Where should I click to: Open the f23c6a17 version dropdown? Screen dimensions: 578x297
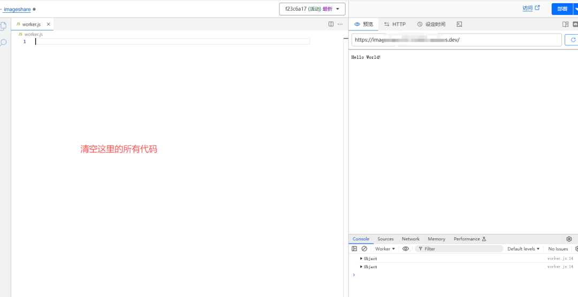[312, 9]
